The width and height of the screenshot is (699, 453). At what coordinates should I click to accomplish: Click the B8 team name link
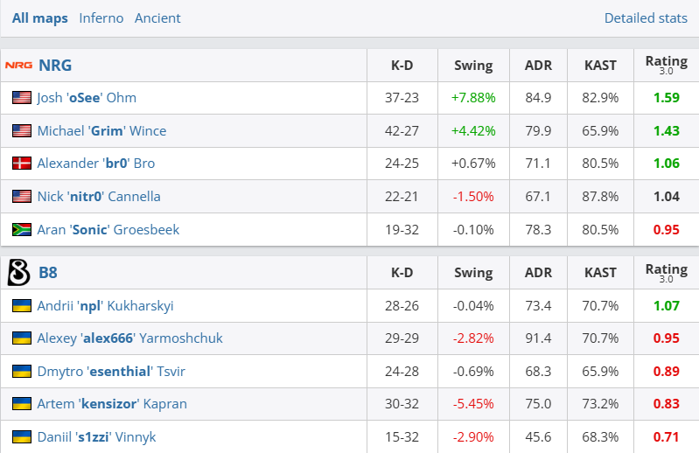click(48, 273)
